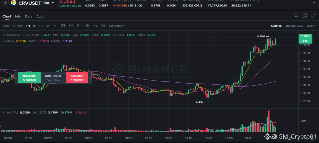
Task: Click the add indicator plus circle icon
Action: [x=71, y=26]
